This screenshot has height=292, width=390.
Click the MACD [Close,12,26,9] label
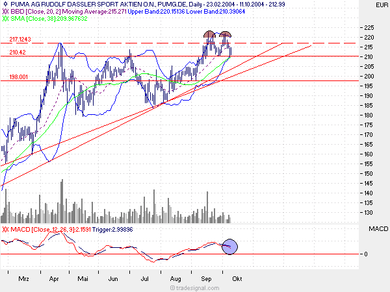click(x=42, y=230)
